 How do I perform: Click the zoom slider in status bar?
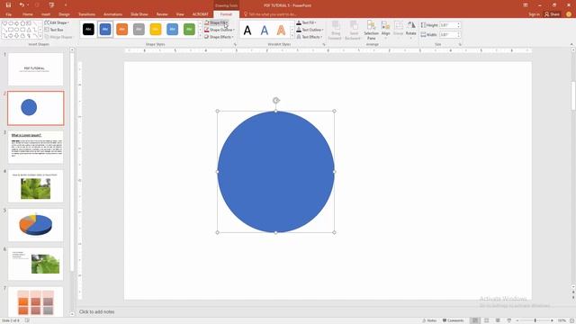[535, 320]
